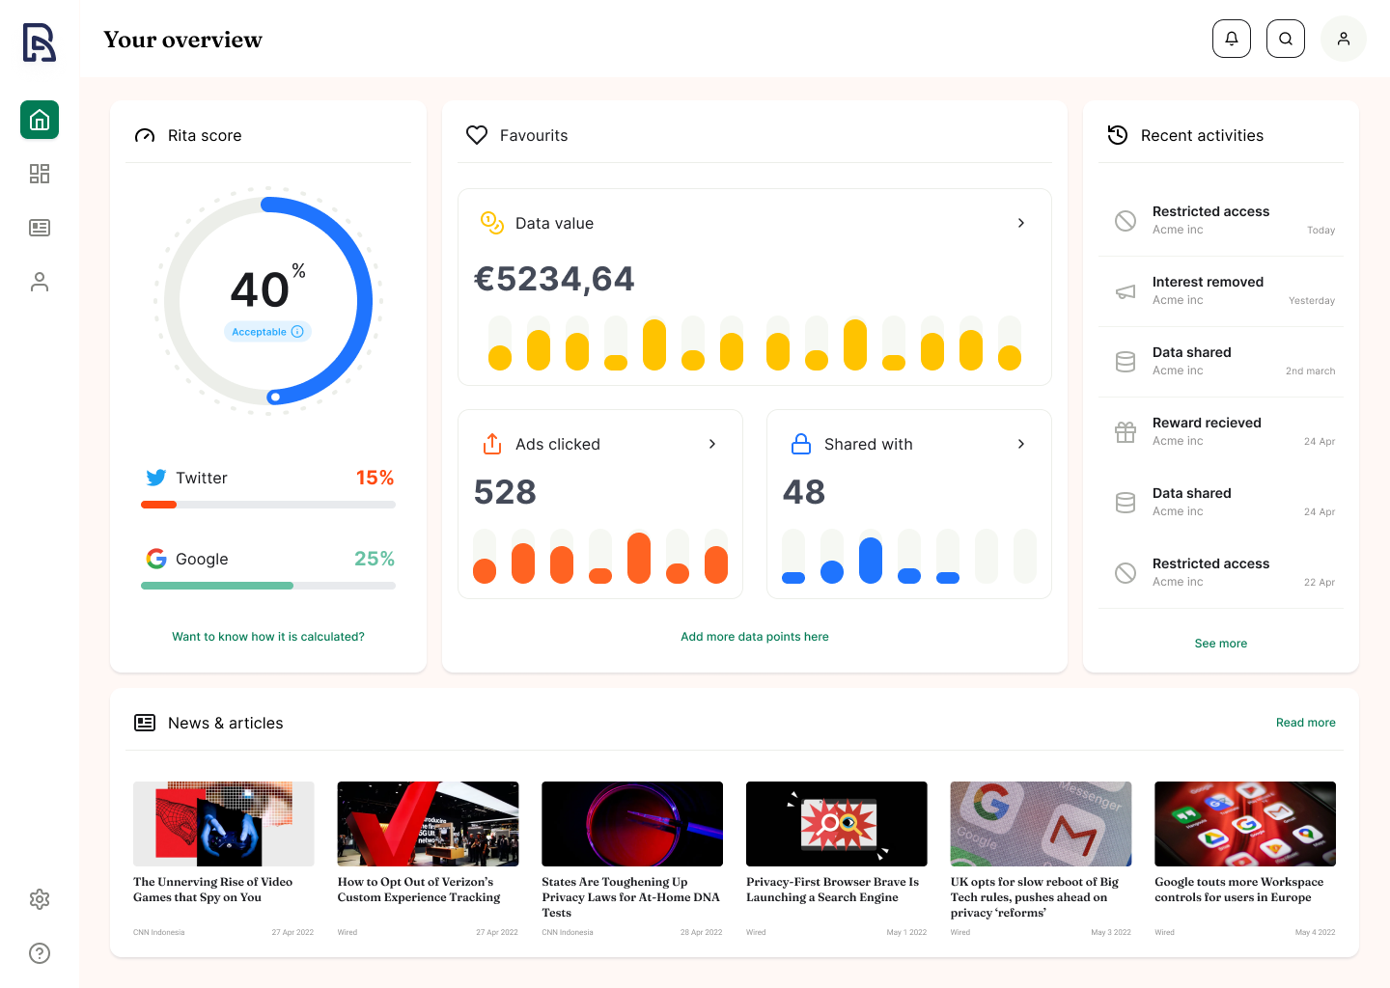Open the Verizon opt out article thumbnail
1390x988 pixels.
coord(428,824)
